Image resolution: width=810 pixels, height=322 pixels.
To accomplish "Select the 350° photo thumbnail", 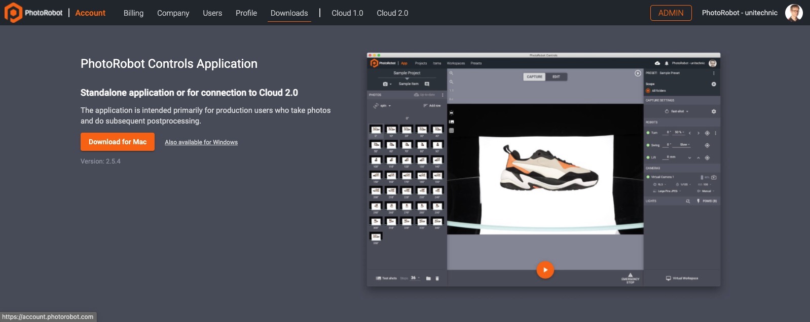I will [x=376, y=237].
